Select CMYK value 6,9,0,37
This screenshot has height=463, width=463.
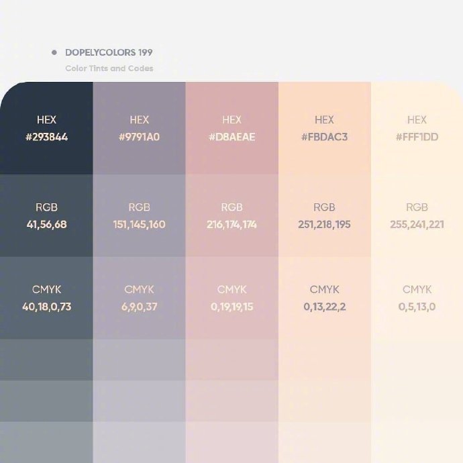click(x=139, y=307)
